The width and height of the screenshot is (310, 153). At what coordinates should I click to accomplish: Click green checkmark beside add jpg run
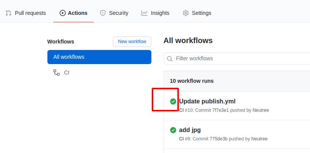pos(173,130)
